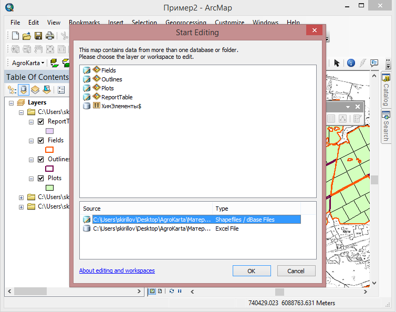
Task: Collapse the Fields layer legend
Action: (31, 141)
